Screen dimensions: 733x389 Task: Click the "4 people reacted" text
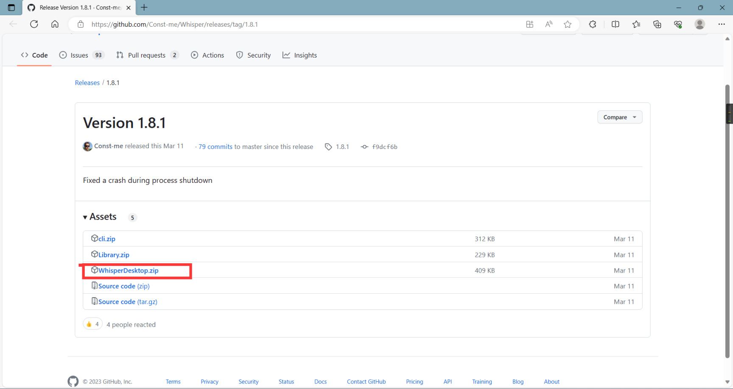click(x=131, y=325)
